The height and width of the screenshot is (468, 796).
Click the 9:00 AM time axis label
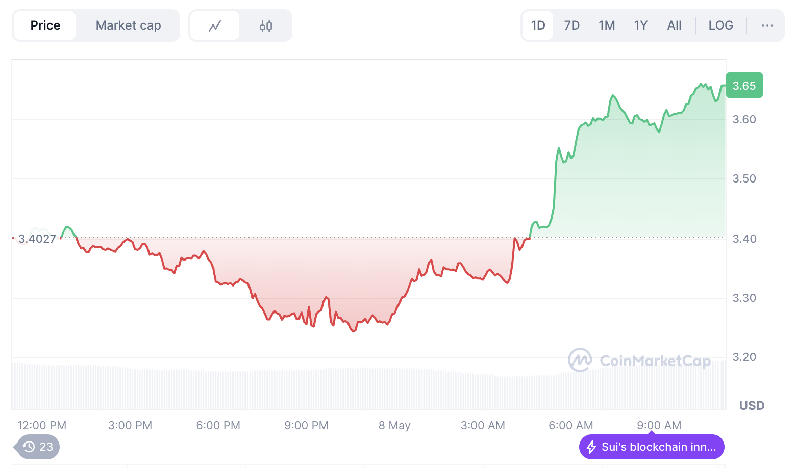tap(659, 425)
